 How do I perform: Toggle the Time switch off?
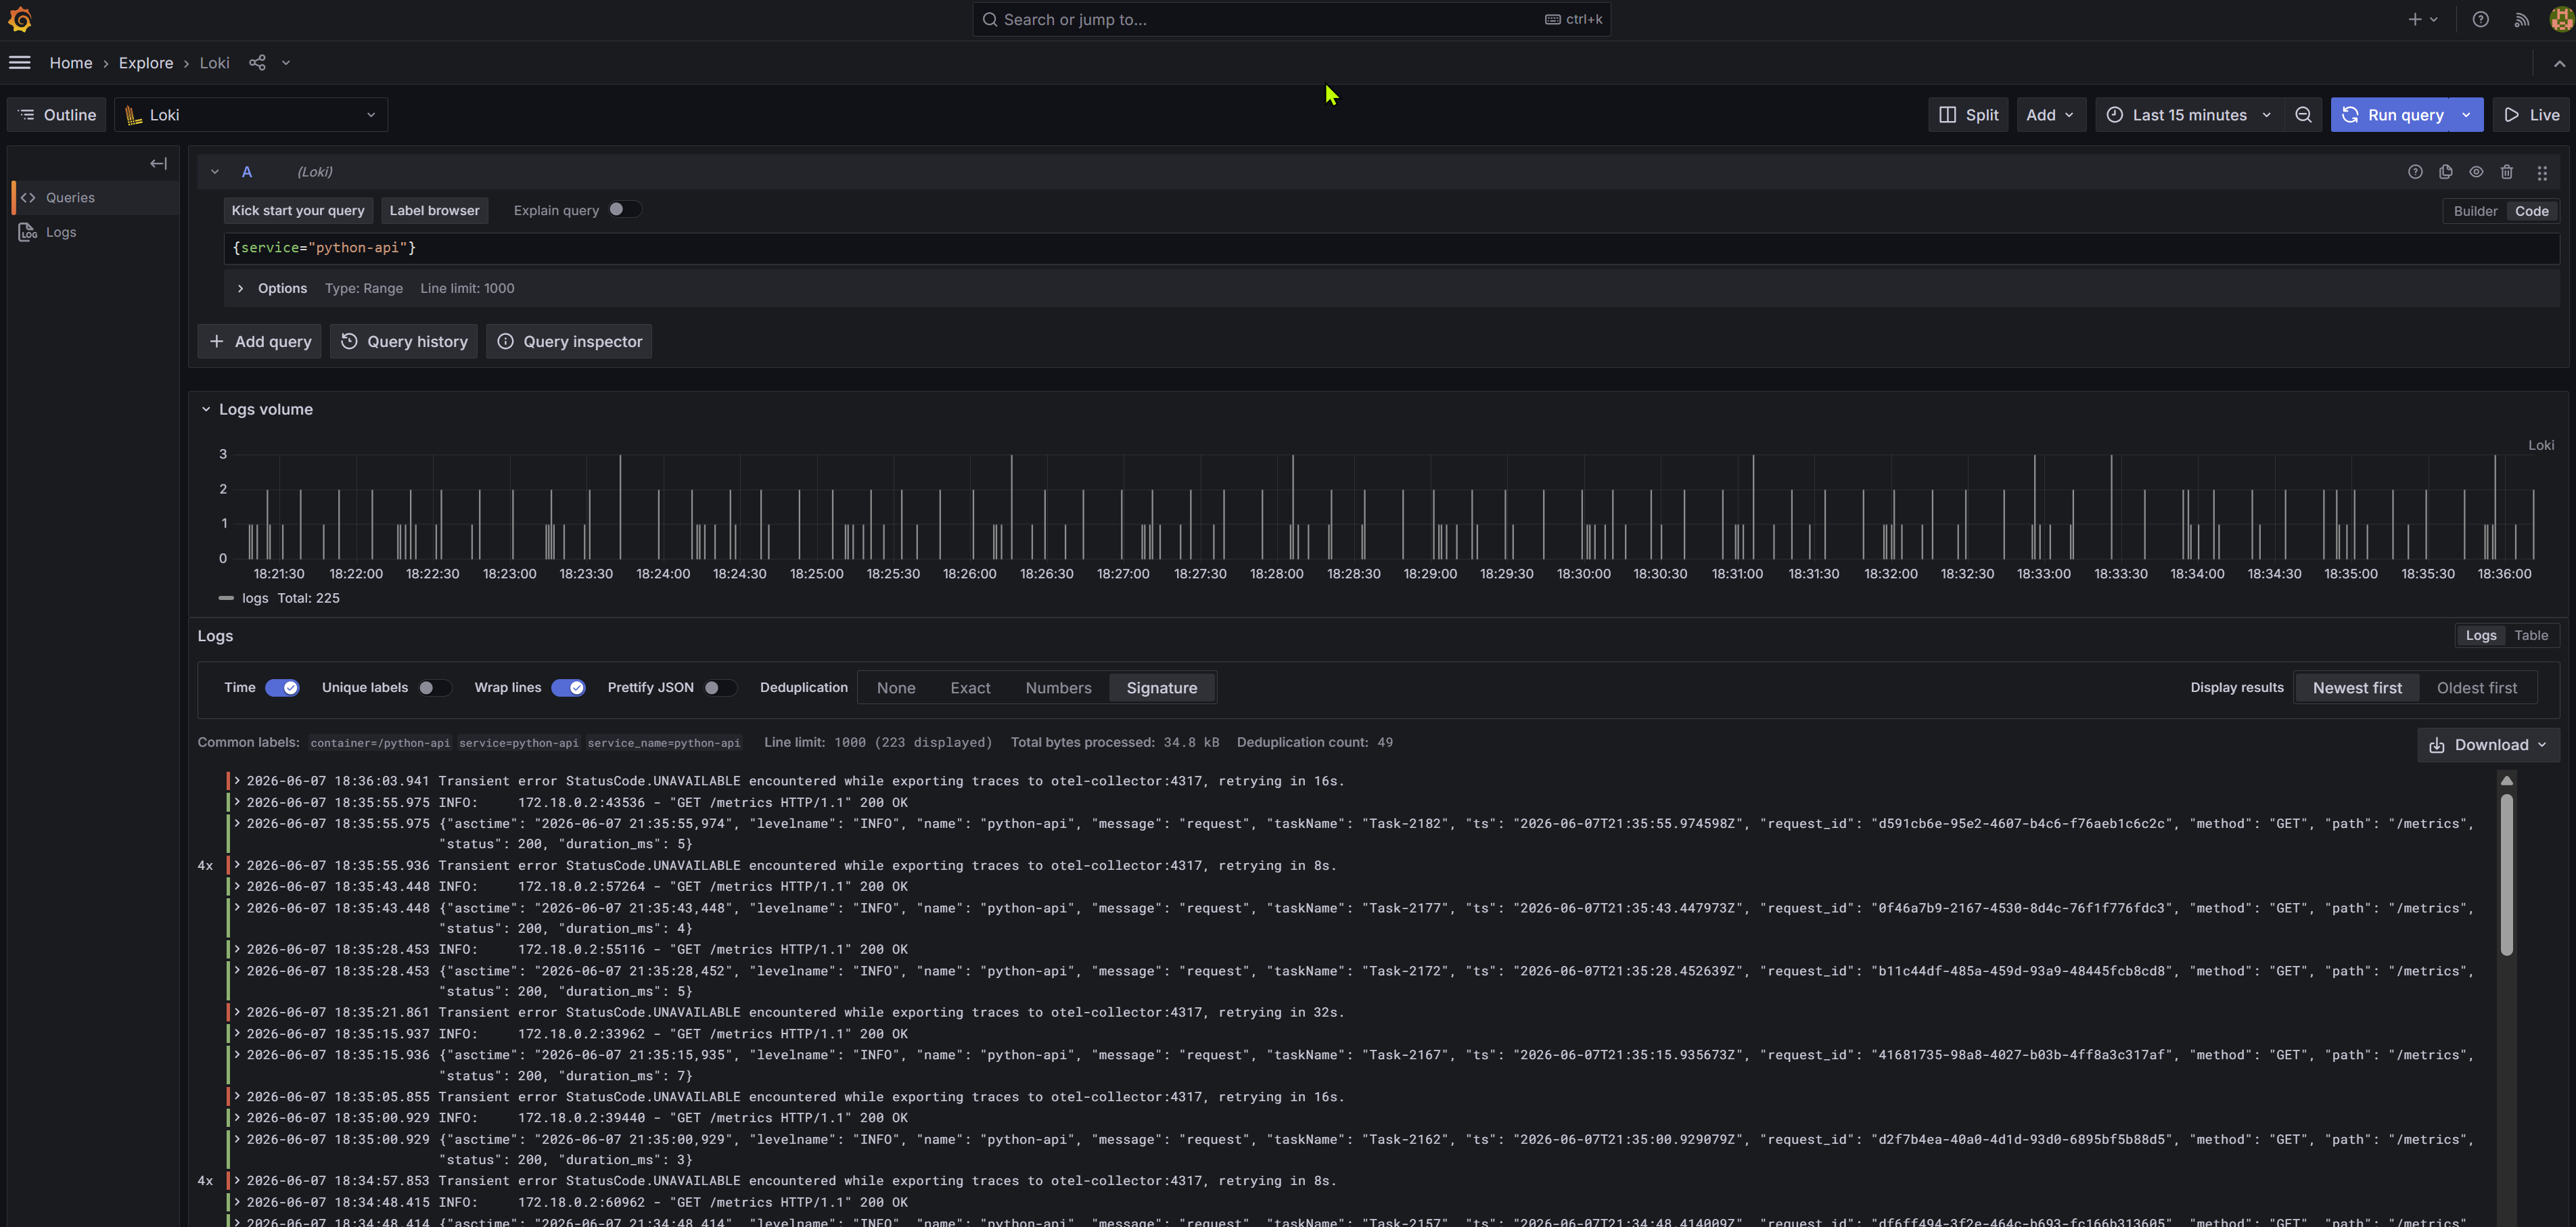tap(282, 688)
